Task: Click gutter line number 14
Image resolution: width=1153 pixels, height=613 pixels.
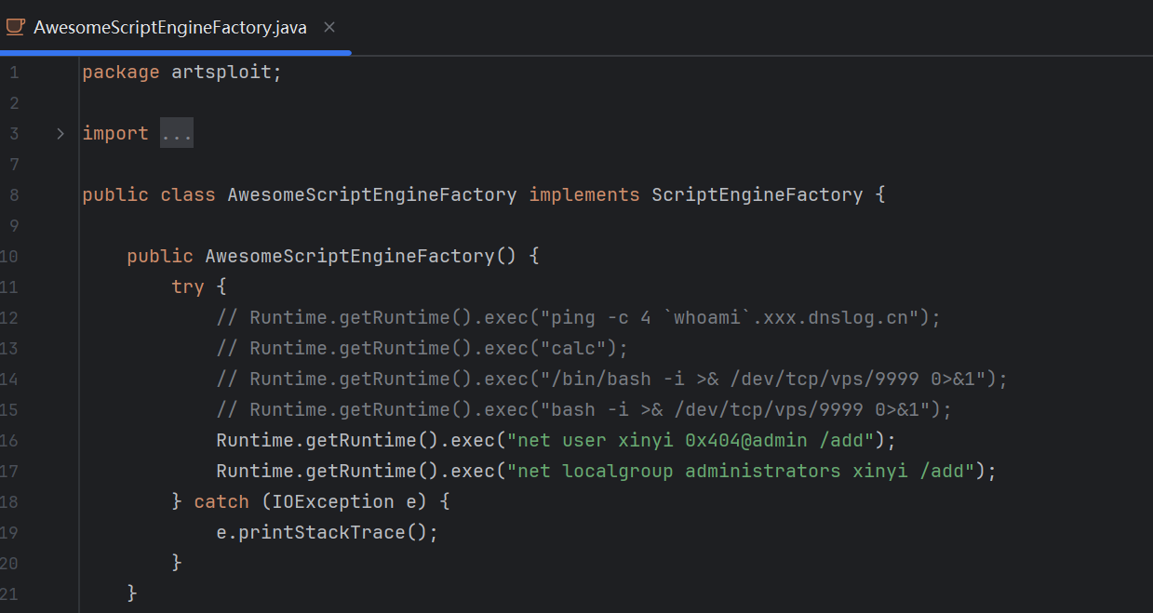Action: tap(9, 380)
